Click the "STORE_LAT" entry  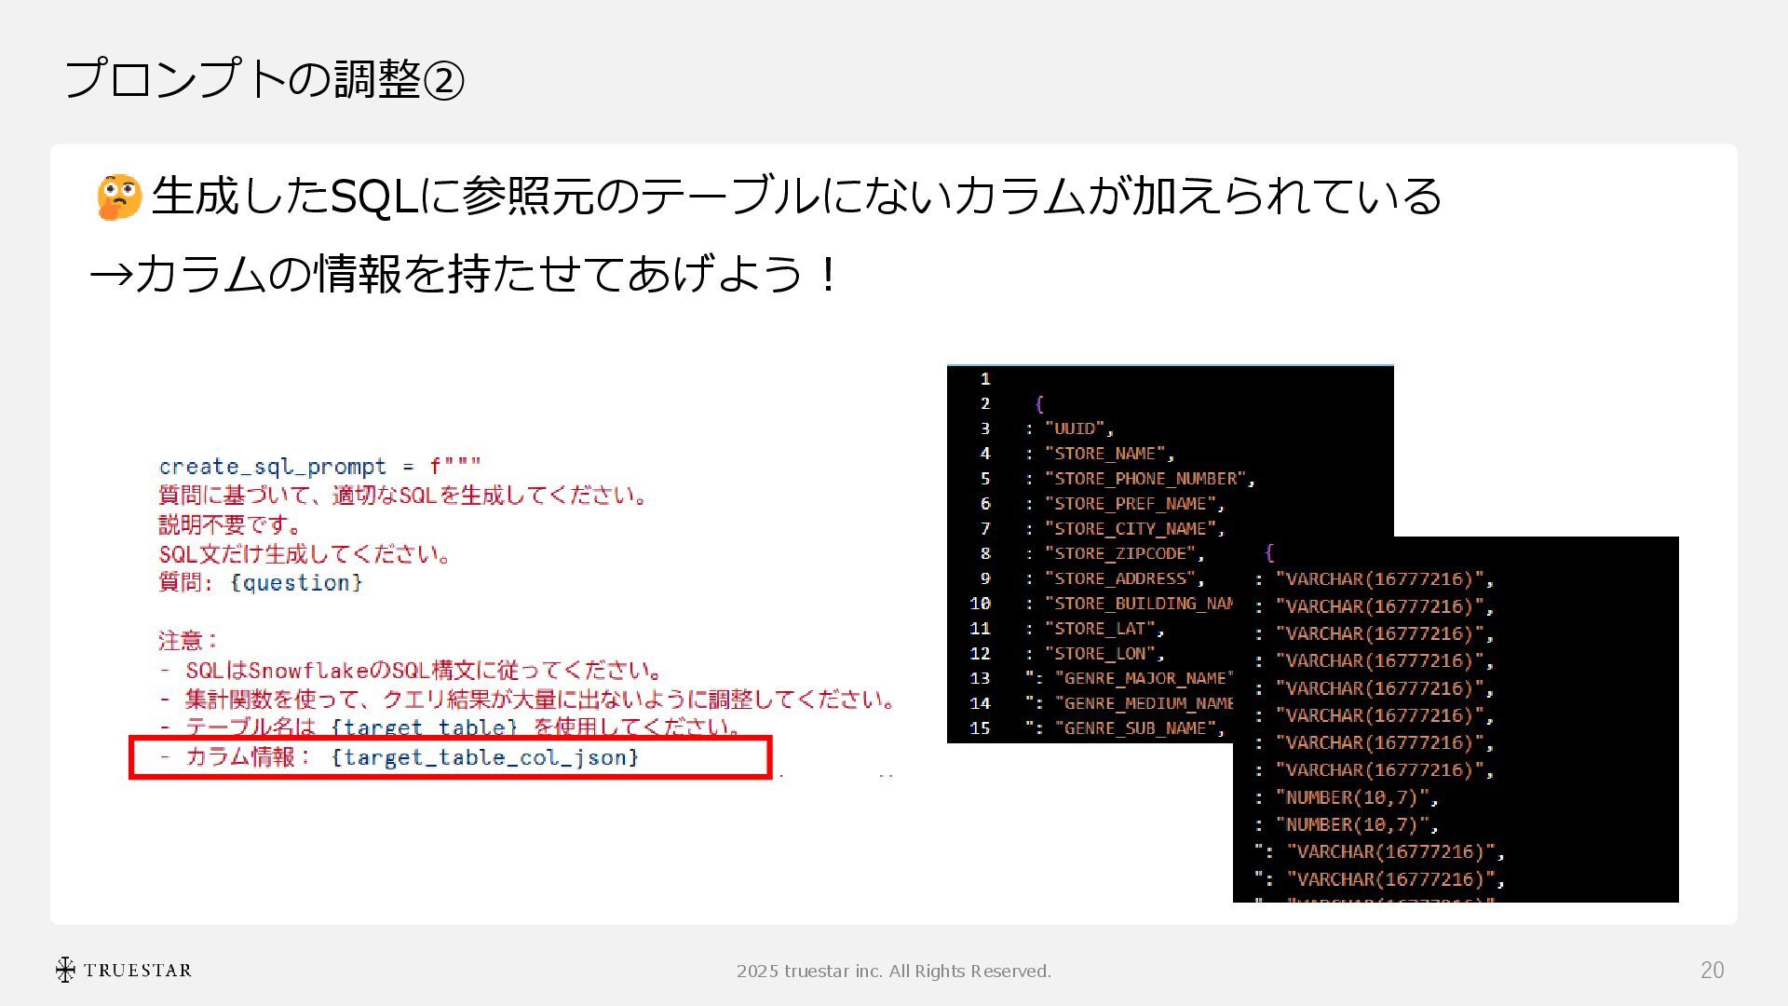1105,629
